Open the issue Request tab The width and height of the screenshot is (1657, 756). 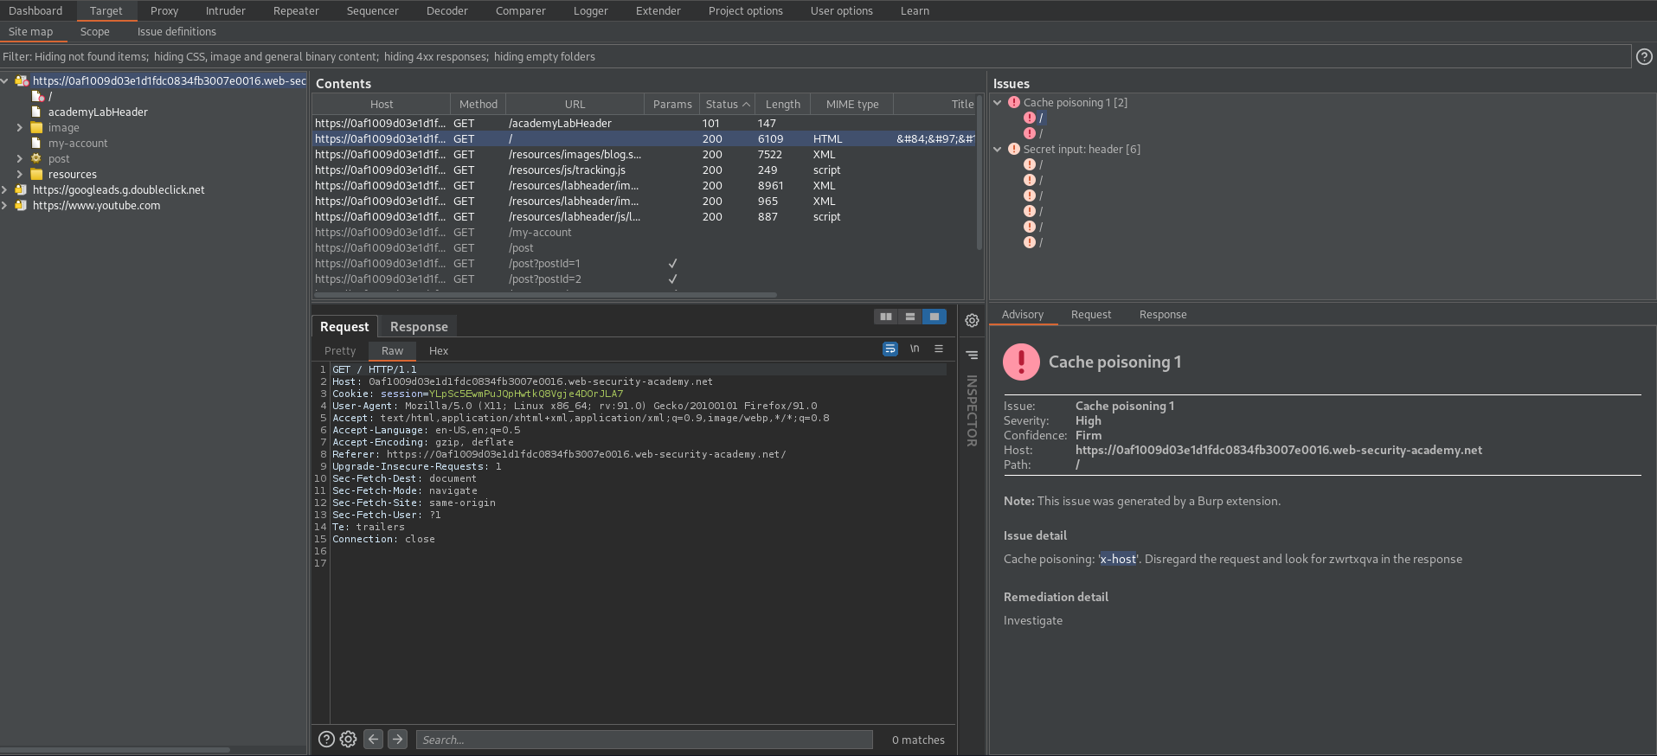pyautogui.click(x=1091, y=315)
